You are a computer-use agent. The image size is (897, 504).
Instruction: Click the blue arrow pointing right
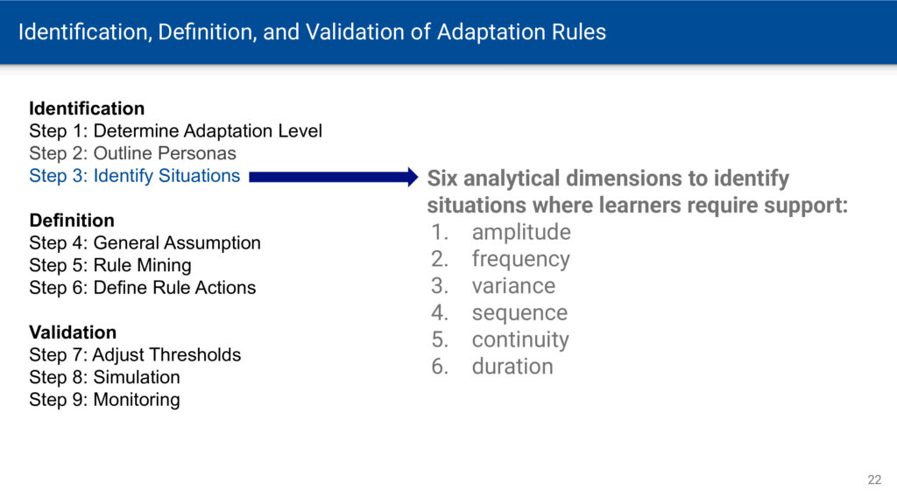coord(334,177)
